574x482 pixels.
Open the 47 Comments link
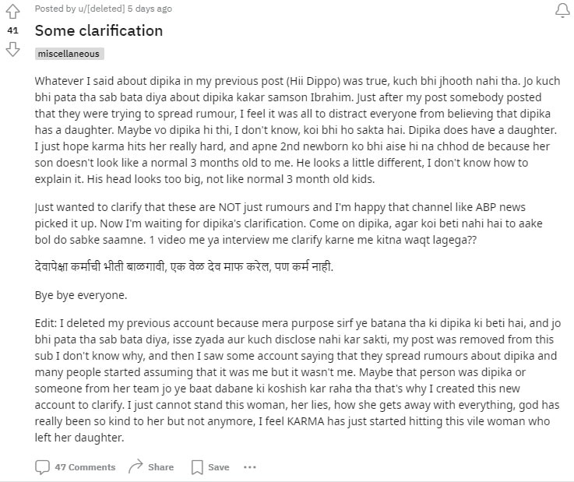(x=84, y=467)
